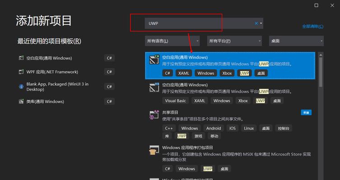Click the template list vertical scrollbar thumb
This screenshot has width=340, height=180.
click(x=321, y=72)
